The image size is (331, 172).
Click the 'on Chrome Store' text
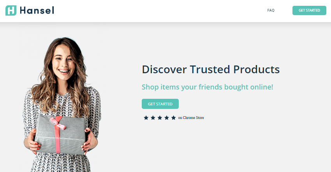click(x=191, y=118)
